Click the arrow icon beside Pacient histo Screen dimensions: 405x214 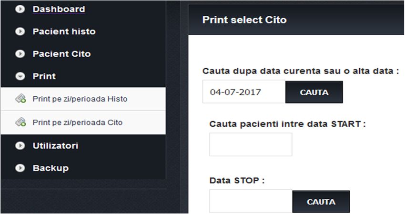pyautogui.click(x=20, y=31)
